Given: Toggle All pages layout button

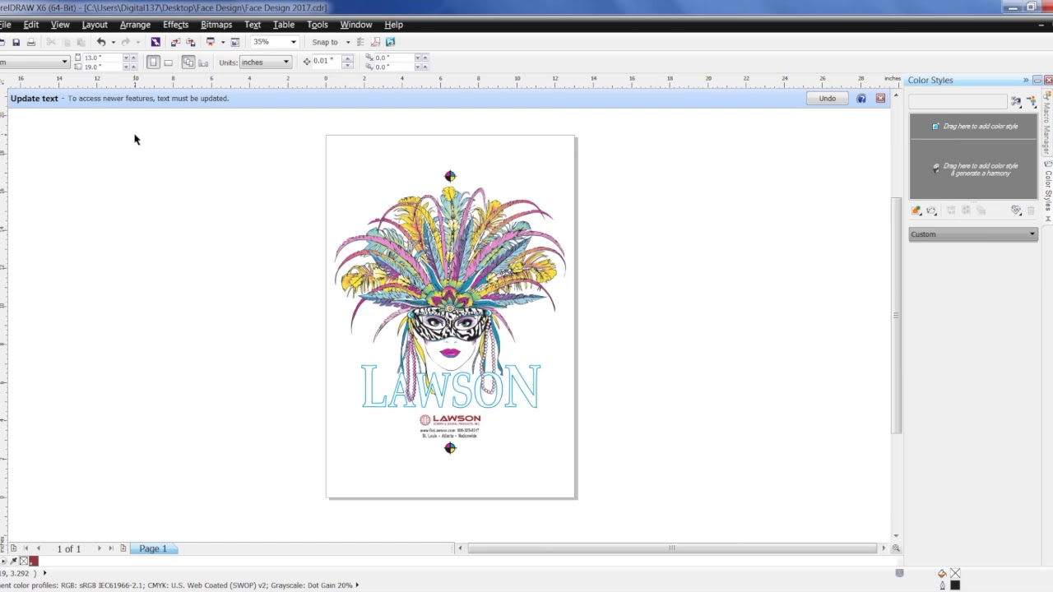Looking at the screenshot, I should click(x=188, y=62).
